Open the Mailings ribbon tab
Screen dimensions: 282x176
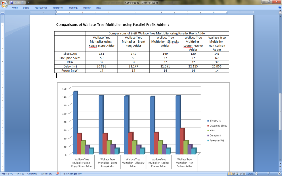pyautogui.click(x=73, y=7)
